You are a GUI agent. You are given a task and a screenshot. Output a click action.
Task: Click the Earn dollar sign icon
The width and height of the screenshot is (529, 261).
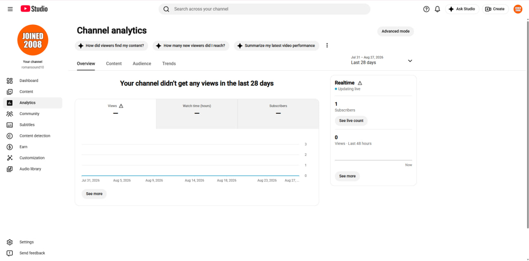[x=10, y=147]
